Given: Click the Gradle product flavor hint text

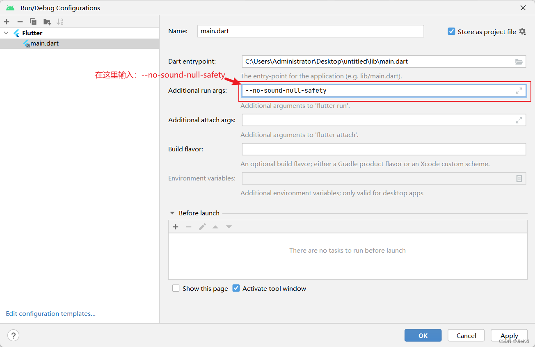Looking at the screenshot, I should [365, 164].
